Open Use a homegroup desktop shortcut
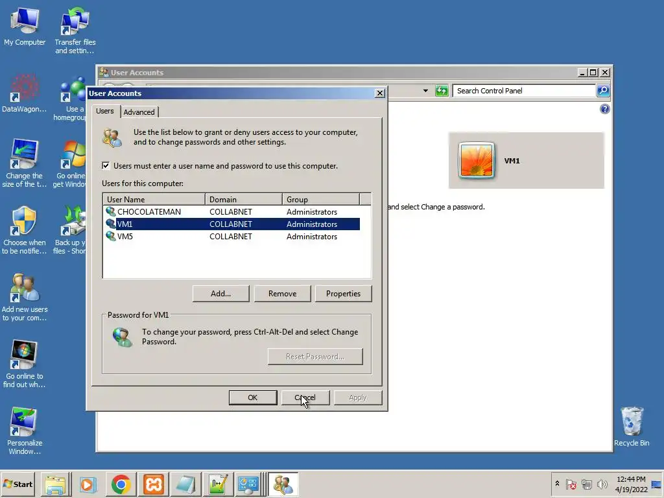The height and width of the screenshot is (498, 664). click(69, 99)
